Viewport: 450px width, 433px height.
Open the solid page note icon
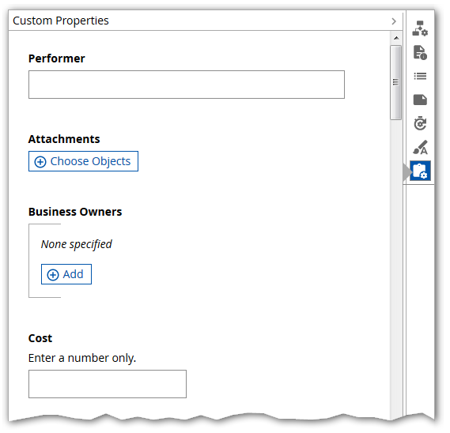pos(420,100)
